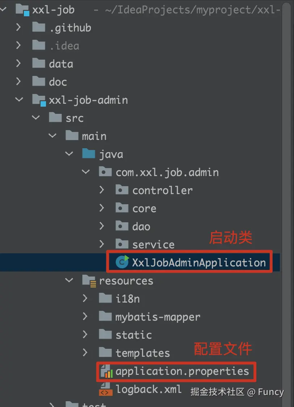
Task: Expand the mybatis-mapper folder arrow
Action: tap(85, 317)
